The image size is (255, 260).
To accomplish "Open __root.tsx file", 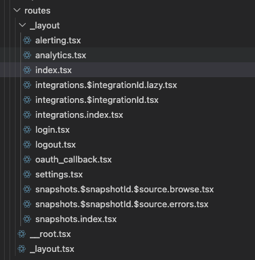I will (x=50, y=234).
